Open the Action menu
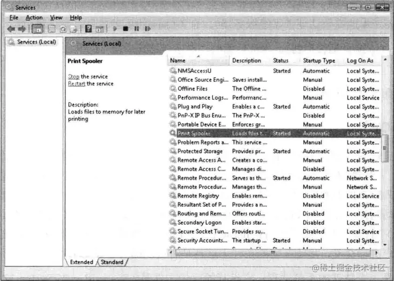This screenshot has width=394, height=281. click(34, 18)
